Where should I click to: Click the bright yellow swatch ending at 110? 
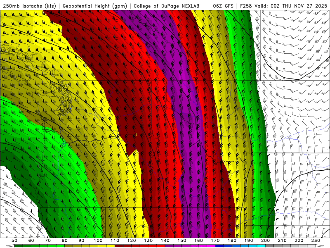click(x=111, y=246)
